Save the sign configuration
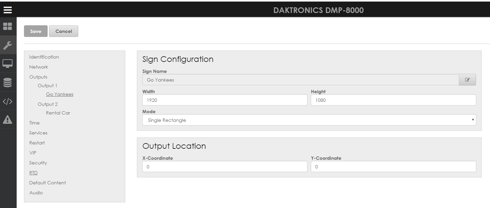Screen dimensions: 490x208 (x=36, y=31)
